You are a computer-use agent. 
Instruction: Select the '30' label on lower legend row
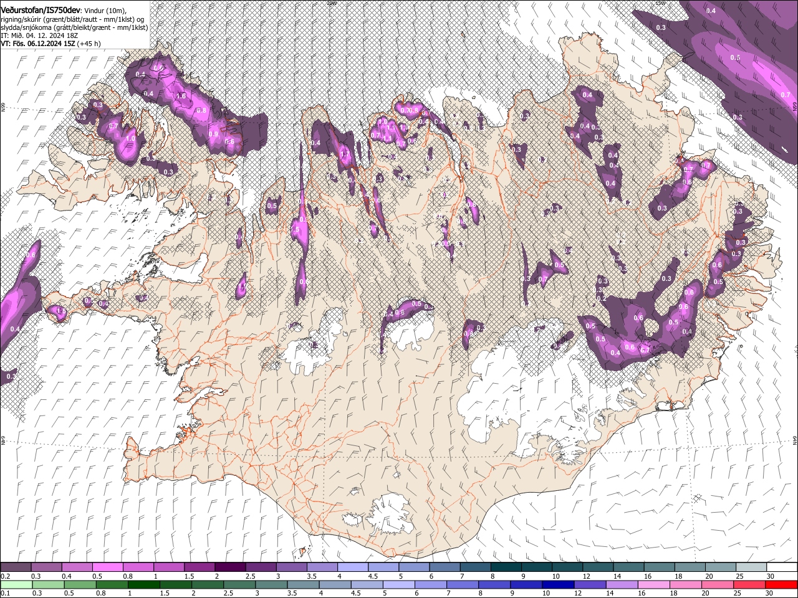coord(769,593)
